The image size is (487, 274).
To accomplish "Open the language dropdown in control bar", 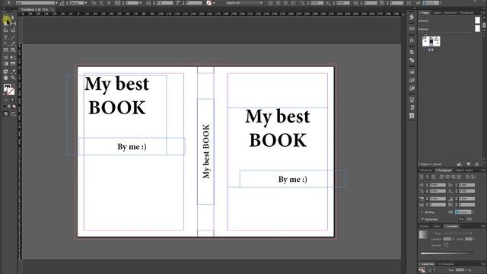I will pyautogui.click(x=244, y=3).
